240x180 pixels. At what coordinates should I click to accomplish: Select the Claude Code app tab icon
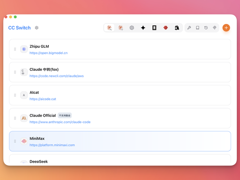(x=109, y=28)
